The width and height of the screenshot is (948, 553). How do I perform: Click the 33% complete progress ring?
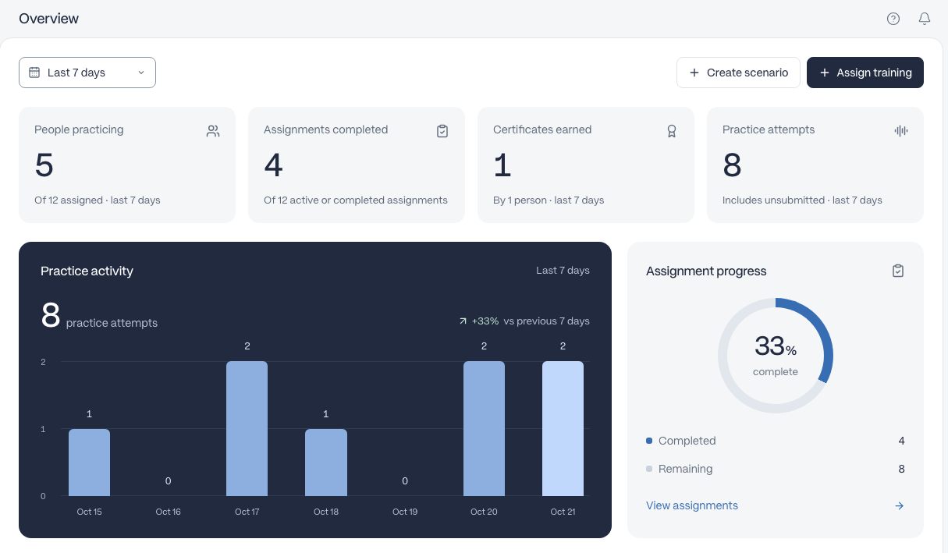776,355
